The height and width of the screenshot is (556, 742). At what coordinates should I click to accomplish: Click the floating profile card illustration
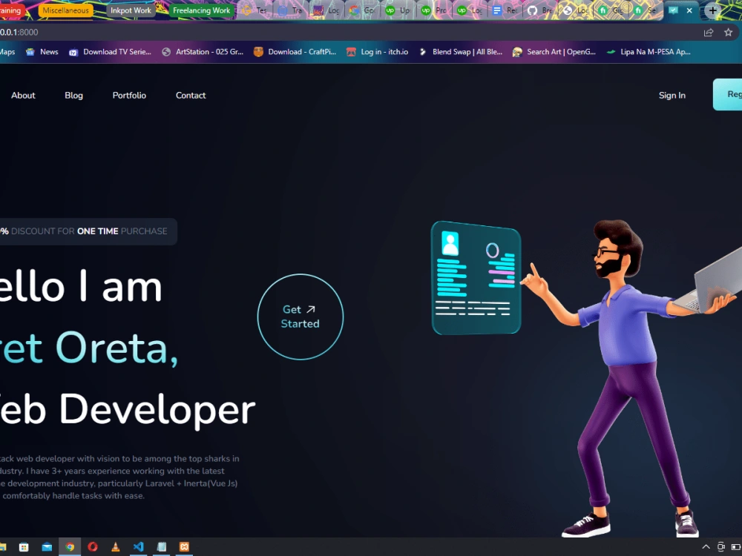tap(476, 278)
